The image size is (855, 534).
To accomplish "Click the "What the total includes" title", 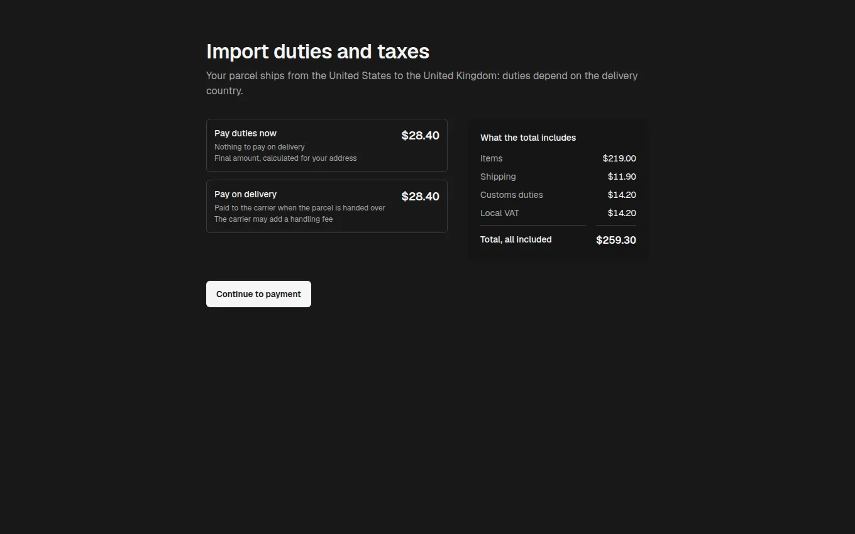I will 528,138.
